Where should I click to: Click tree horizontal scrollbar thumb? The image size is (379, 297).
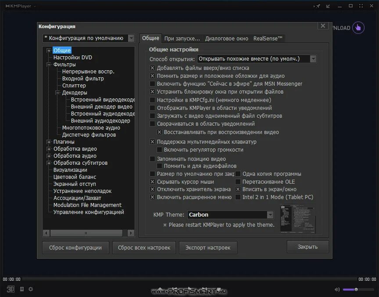(86, 233)
